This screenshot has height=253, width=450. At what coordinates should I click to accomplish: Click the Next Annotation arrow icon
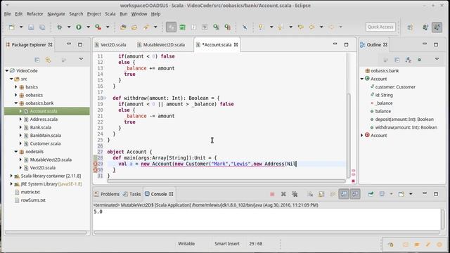(x=261, y=27)
